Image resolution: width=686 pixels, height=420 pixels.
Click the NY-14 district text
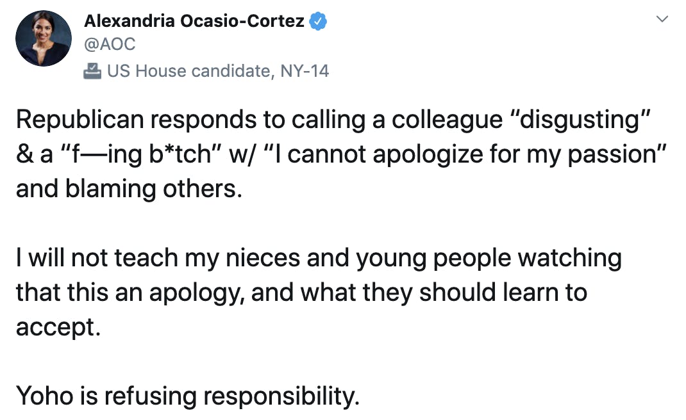(x=305, y=71)
